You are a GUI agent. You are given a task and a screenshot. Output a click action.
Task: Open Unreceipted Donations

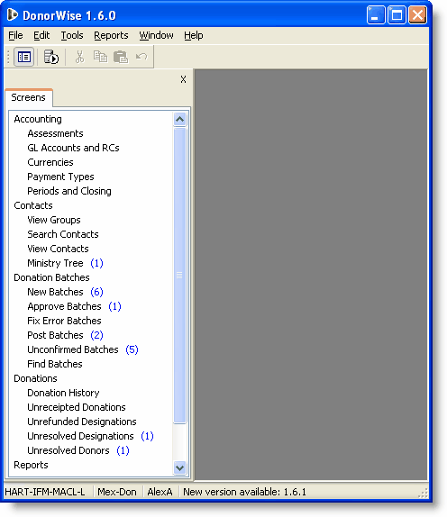pos(77,407)
